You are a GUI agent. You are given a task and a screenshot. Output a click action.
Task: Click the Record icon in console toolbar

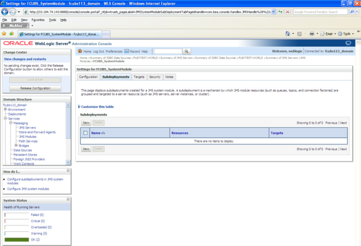click(x=127, y=51)
